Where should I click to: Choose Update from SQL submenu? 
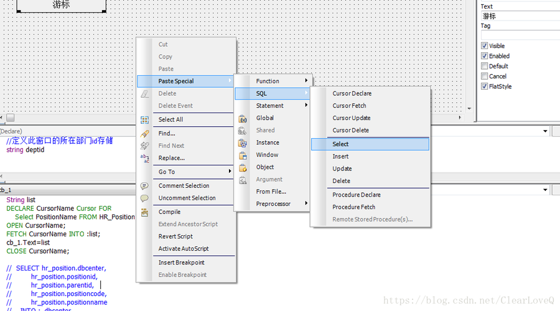[370, 169]
